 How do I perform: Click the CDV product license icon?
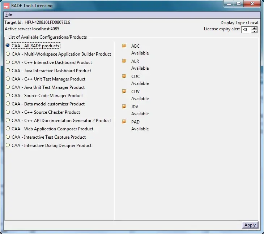124,91
